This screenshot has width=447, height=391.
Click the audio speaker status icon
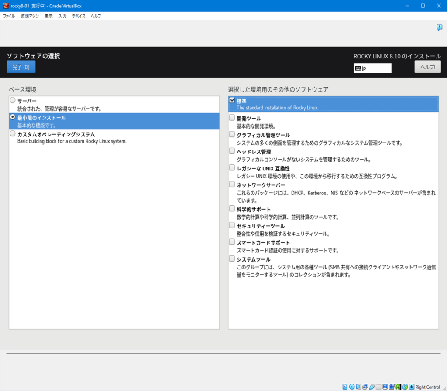[x=358, y=387]
